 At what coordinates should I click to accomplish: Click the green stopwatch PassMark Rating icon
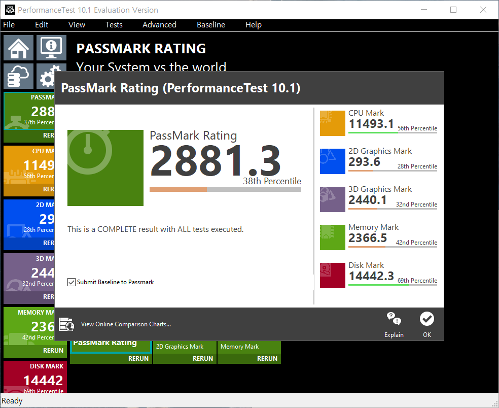tap(105, 168)
